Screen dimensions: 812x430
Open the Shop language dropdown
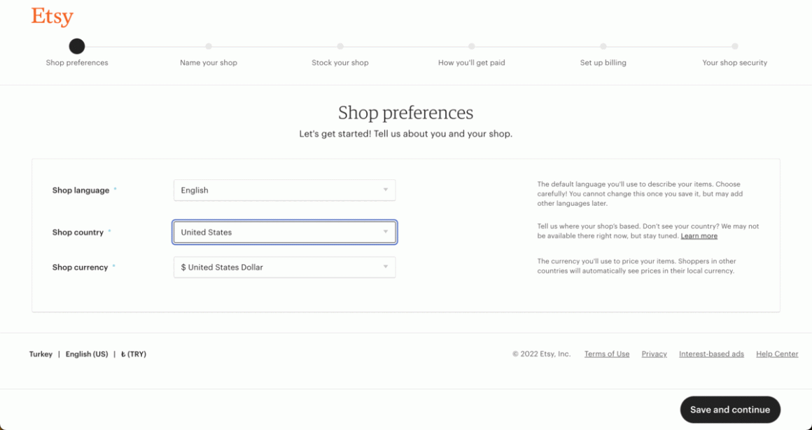[284, 190]
